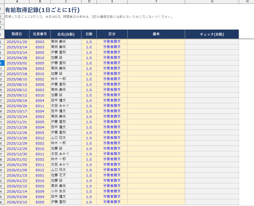The width and height of the screenshot is (254, 206).
Task: Click 鈴木 一郎 in the 2025/12/29 row
Action: pos(66,143)
